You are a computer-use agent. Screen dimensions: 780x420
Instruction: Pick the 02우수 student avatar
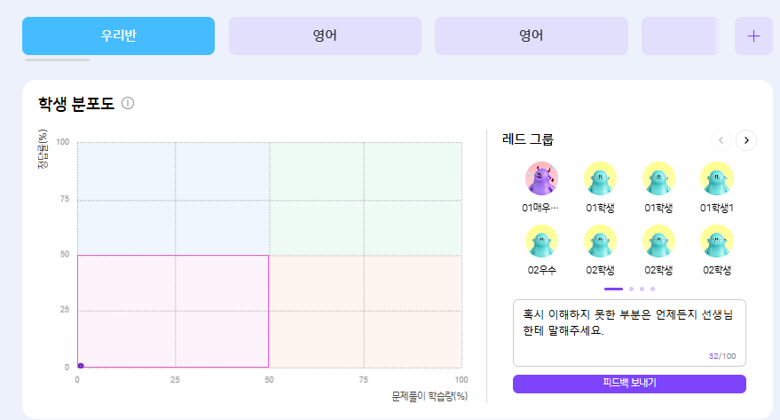click(541, 242)
